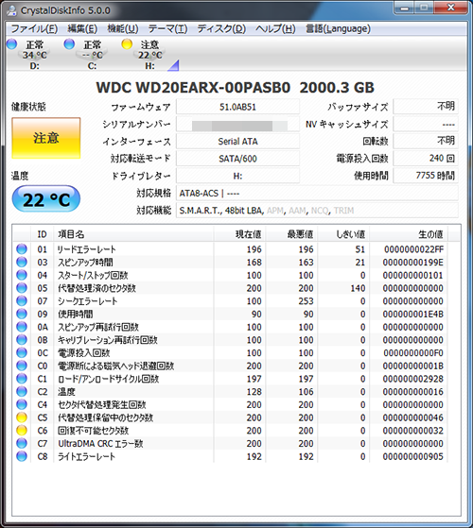Click the drive letter H: field
This screenshot has height=528, width=473.
(x=237, y=176)
